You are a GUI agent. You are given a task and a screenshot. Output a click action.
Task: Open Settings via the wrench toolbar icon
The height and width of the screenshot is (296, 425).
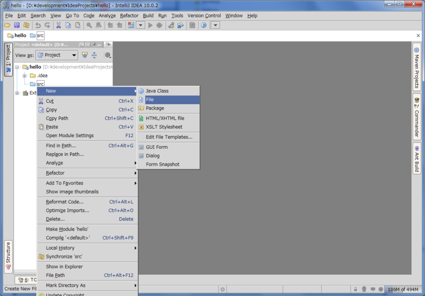pos(171,25)
